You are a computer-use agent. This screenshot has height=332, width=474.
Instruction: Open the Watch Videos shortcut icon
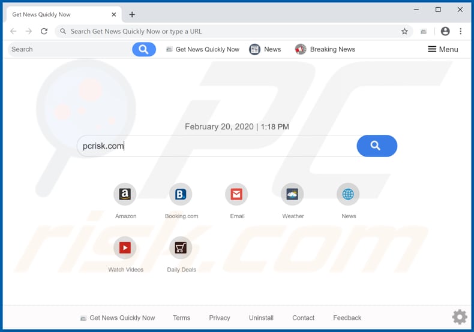(125, 248)
